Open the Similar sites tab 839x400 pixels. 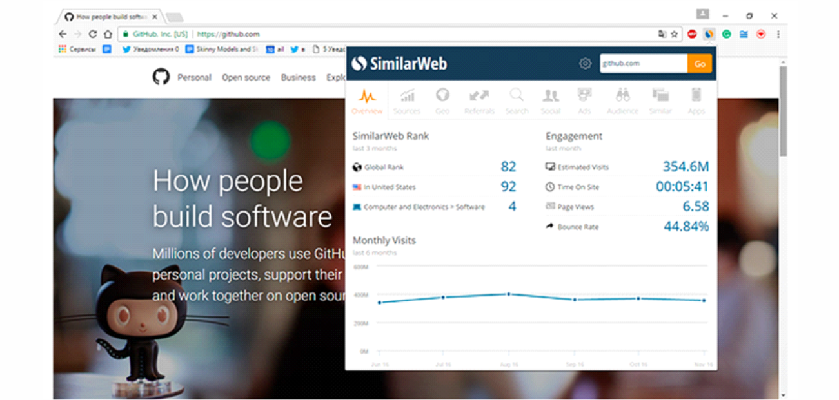[x=660, y=102]
